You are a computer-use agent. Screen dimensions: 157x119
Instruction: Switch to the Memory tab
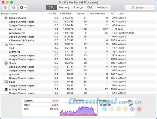(x=64, y=8)
